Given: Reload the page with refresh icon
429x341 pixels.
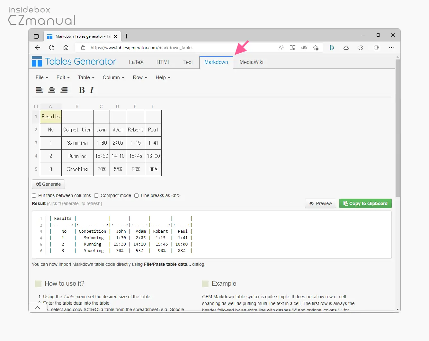Looking at the screenshot, I should [52, 48].
